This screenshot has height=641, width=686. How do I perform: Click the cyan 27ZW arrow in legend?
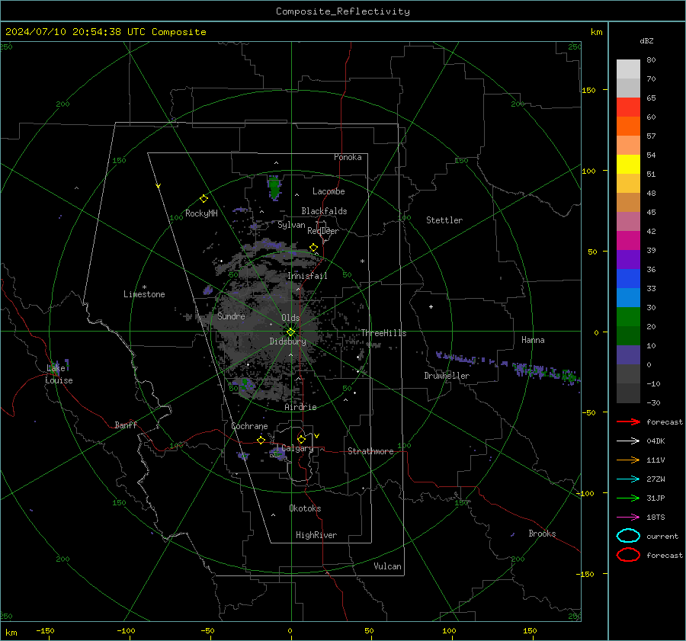pos(628,479)
